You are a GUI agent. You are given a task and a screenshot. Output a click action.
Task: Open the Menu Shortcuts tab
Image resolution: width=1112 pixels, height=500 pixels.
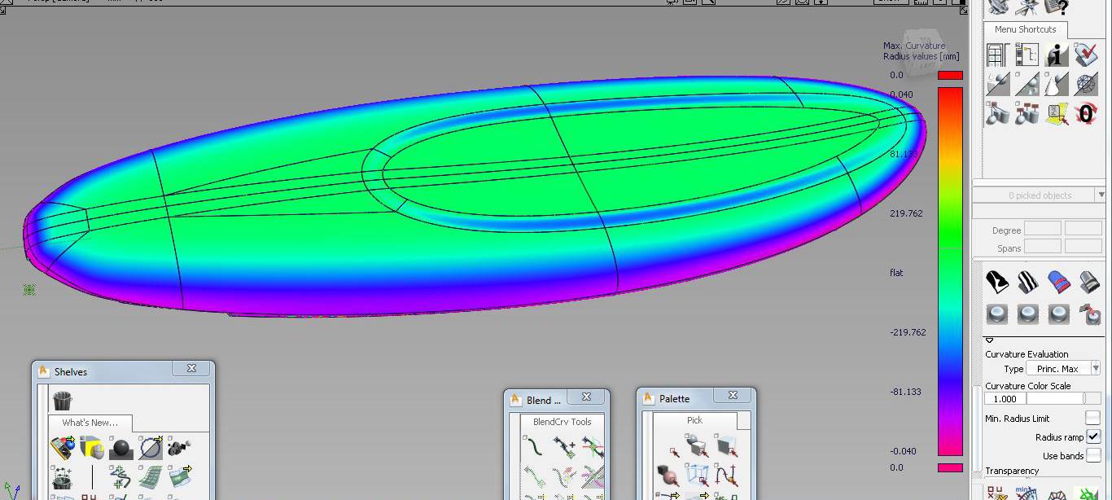point(1025,29)
